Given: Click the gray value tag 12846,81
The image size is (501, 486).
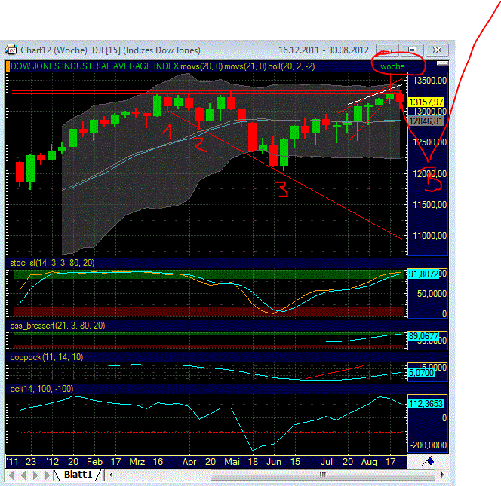Looking at the screenshot, I should click(x=426, y=121).
